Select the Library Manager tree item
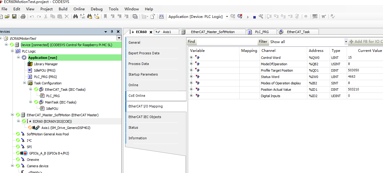 click(x=46, y=64)
